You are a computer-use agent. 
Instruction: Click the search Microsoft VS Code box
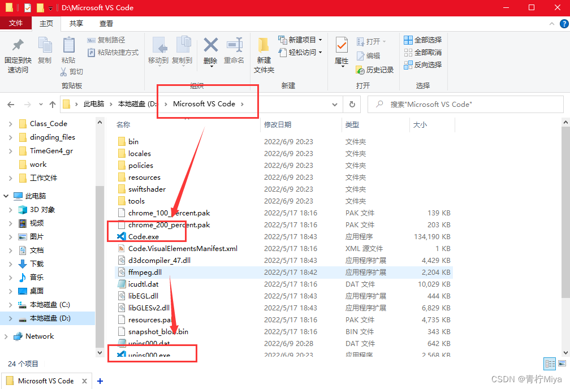[x=465, y=105]
